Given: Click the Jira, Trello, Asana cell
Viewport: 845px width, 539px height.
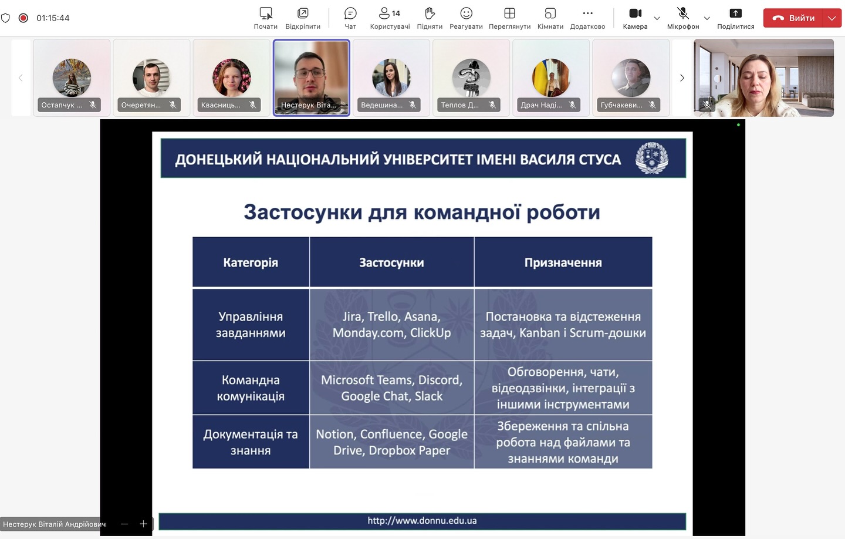Looking at the screenshot, I should pyautogui.click(x=391, y=325).
